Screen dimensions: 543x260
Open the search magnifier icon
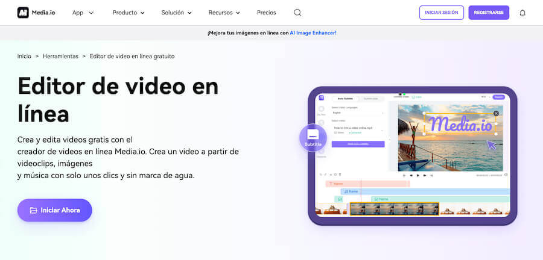pos(297,13)
